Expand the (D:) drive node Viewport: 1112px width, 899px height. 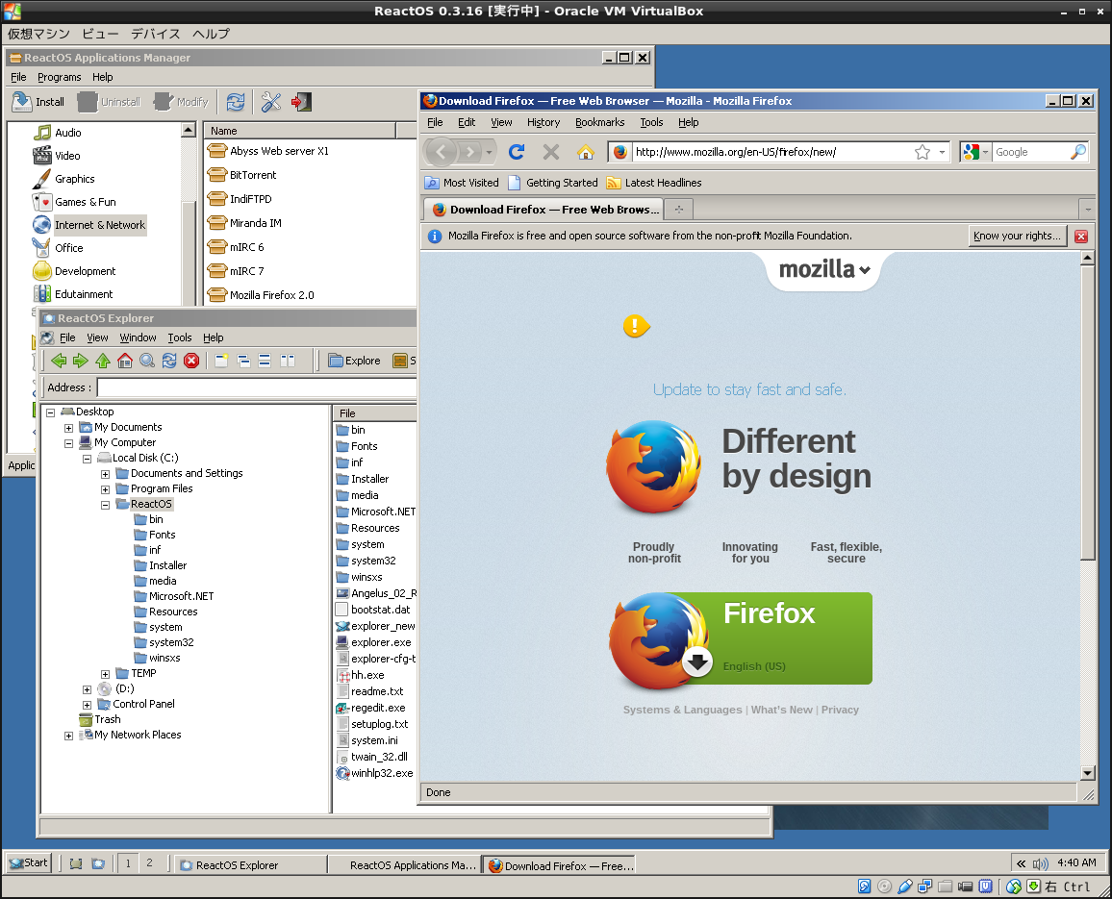point(87,689)
